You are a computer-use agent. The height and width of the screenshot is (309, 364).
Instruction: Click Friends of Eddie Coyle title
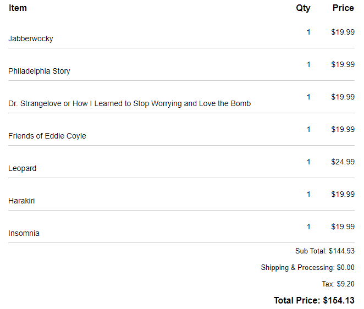point(47,136)
